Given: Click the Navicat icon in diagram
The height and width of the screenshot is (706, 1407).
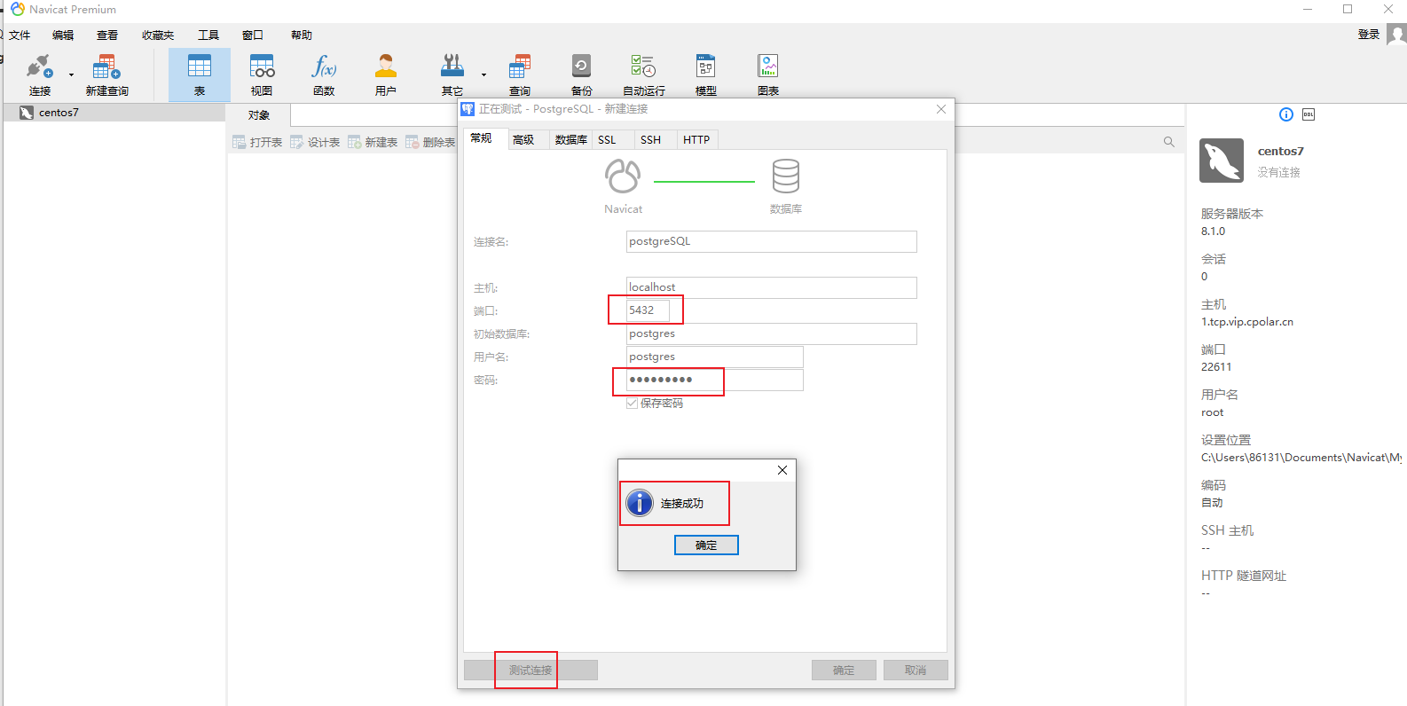Looking at the screenshot, I should [623, 176].
